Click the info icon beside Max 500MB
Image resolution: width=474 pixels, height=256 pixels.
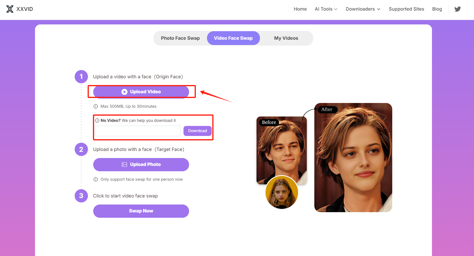(x=96, y=107)
